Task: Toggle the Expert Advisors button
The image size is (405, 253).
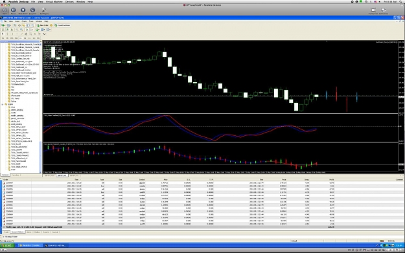Action: point(62,25)
